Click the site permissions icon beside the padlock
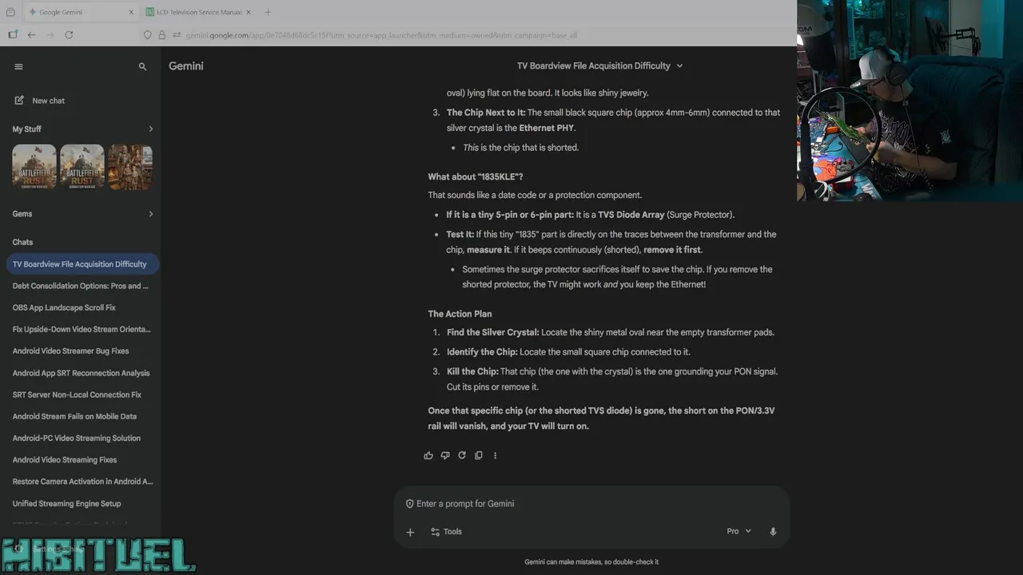Viewport: 1023px width, 575px height. pos(177,35)
